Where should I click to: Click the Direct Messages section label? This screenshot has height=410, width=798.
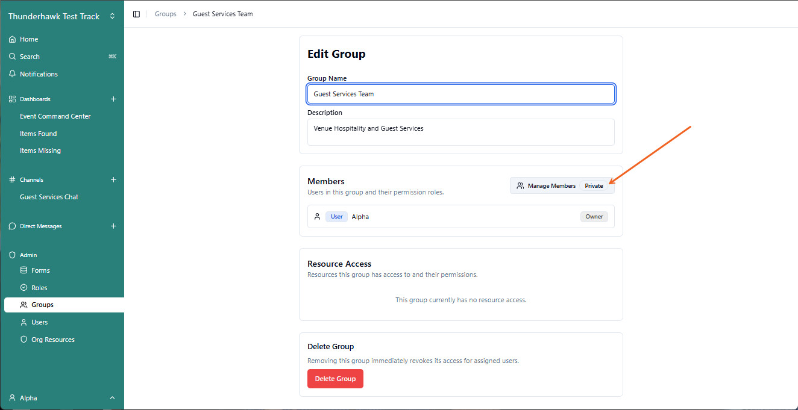pos(41,226)
